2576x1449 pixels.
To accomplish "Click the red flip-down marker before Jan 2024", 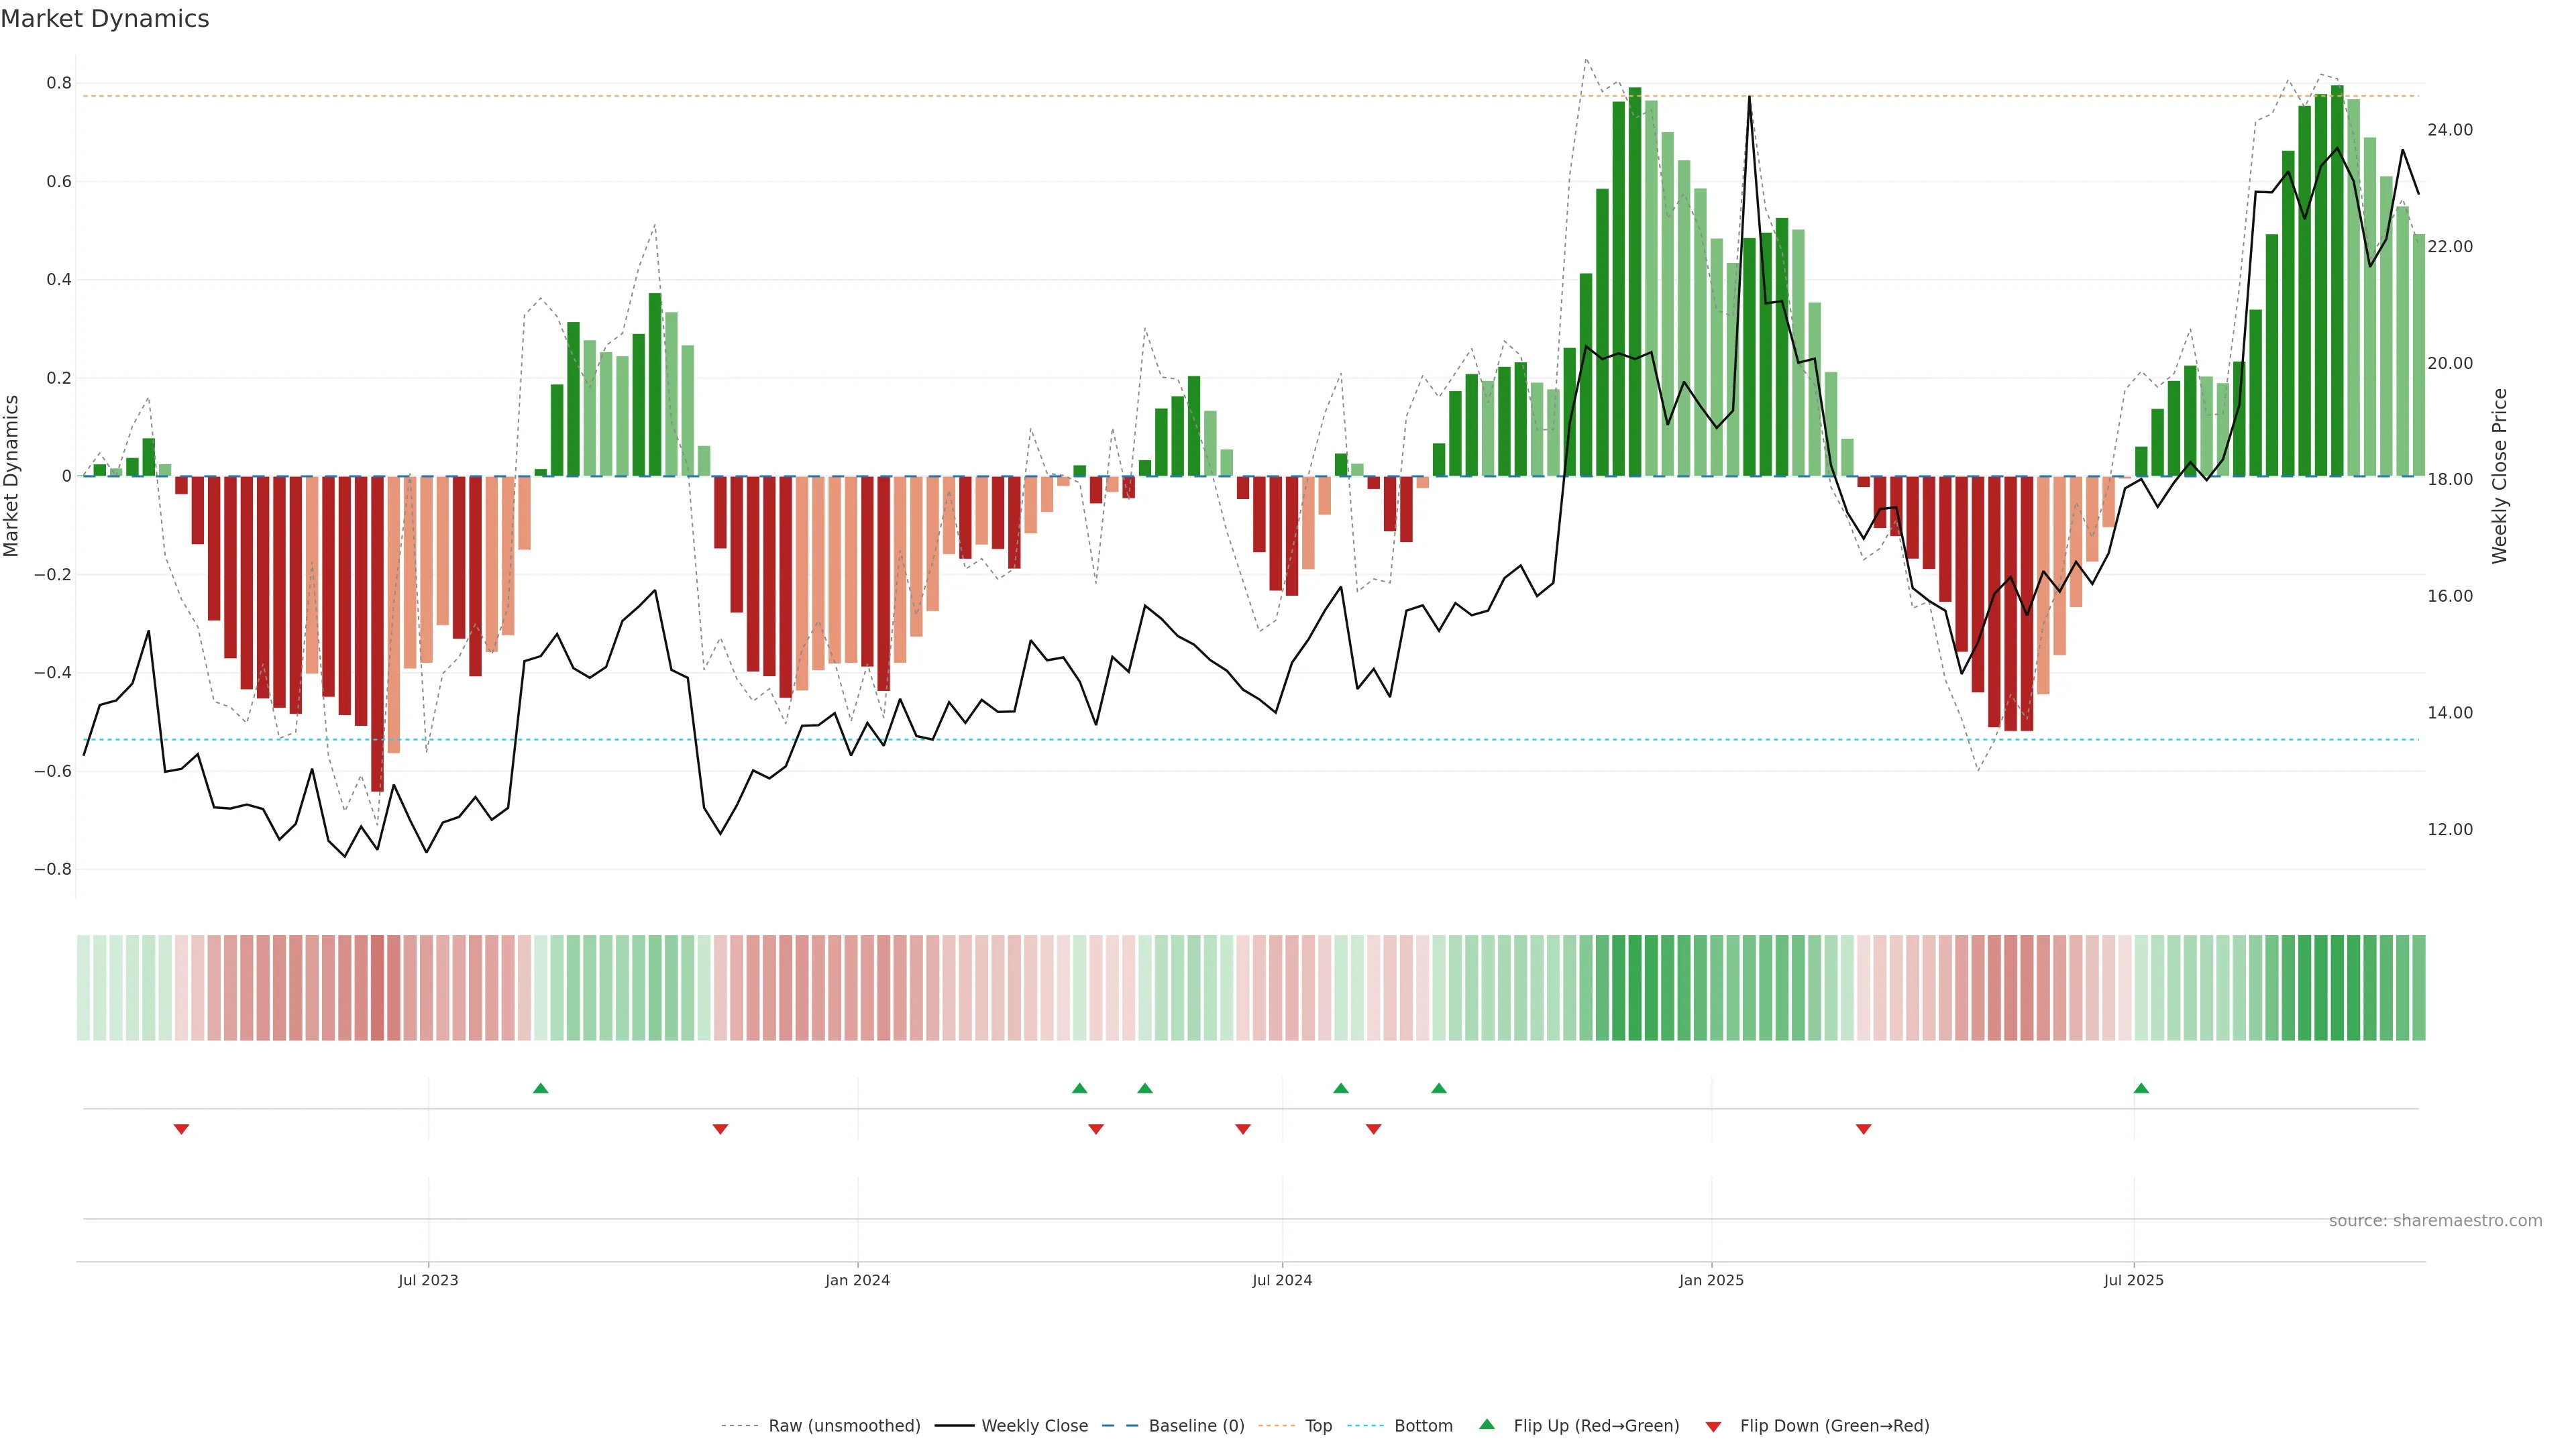I will point(720,1129).
